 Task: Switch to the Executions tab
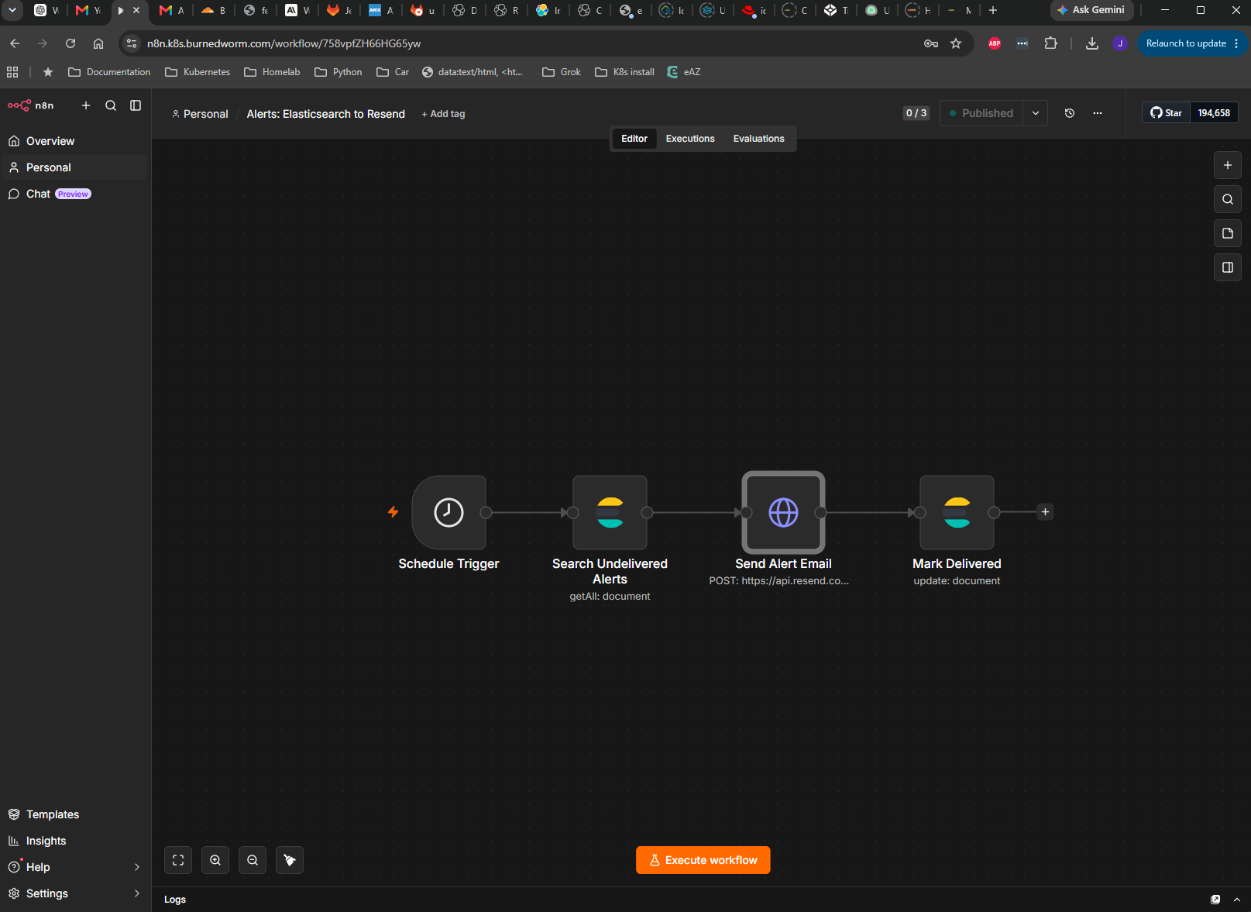tap(690, 139)
